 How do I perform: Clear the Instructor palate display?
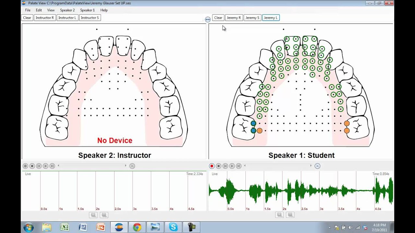(x=27, y=18)
